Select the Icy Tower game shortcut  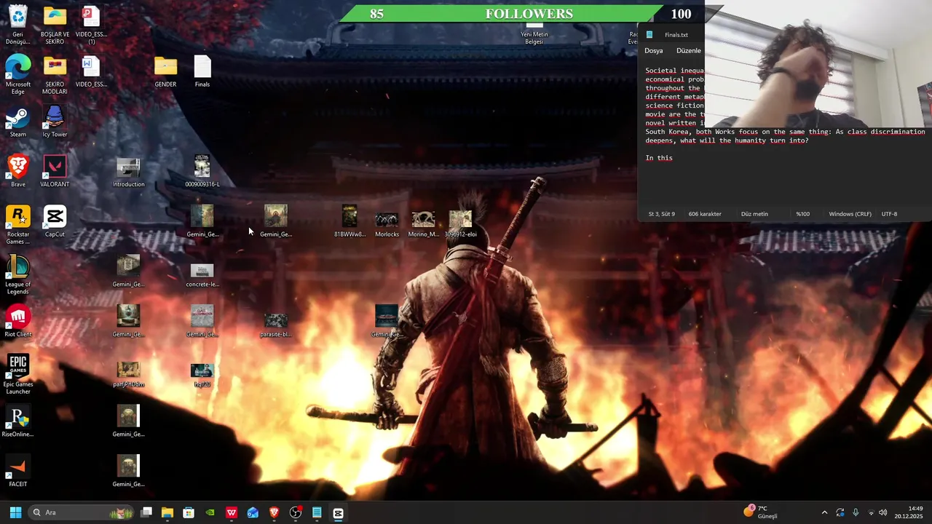(x=55, y=122)
